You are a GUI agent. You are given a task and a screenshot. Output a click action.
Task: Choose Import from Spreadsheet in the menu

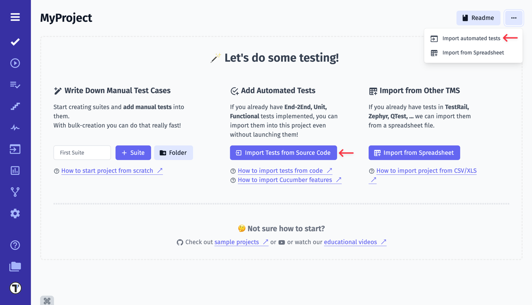[473, 53]
